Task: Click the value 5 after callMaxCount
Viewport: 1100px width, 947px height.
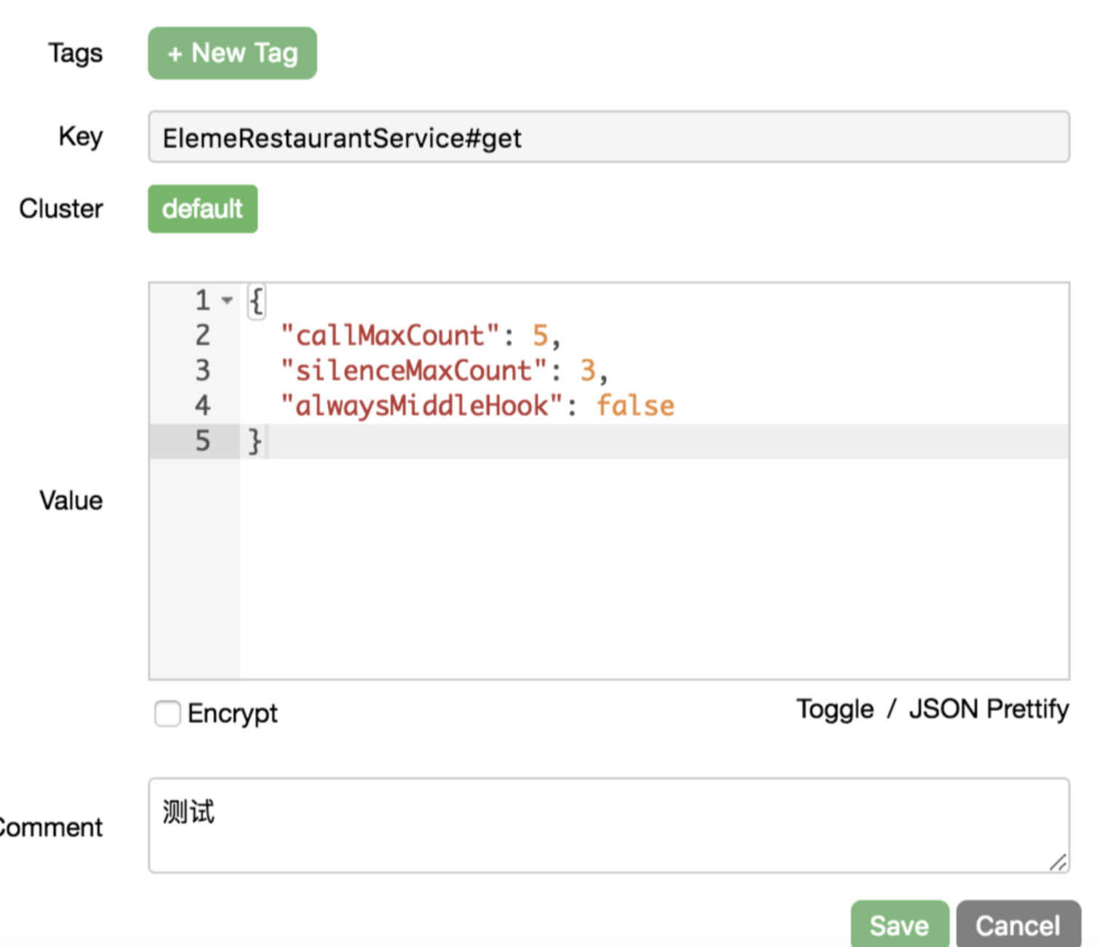Action: point(540,335)
